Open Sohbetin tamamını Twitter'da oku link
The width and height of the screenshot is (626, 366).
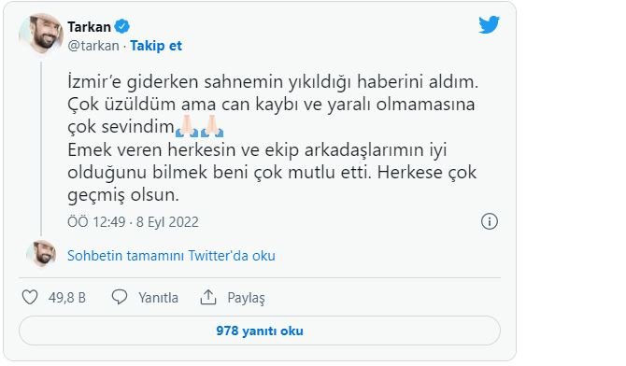(x=171, y=256)
